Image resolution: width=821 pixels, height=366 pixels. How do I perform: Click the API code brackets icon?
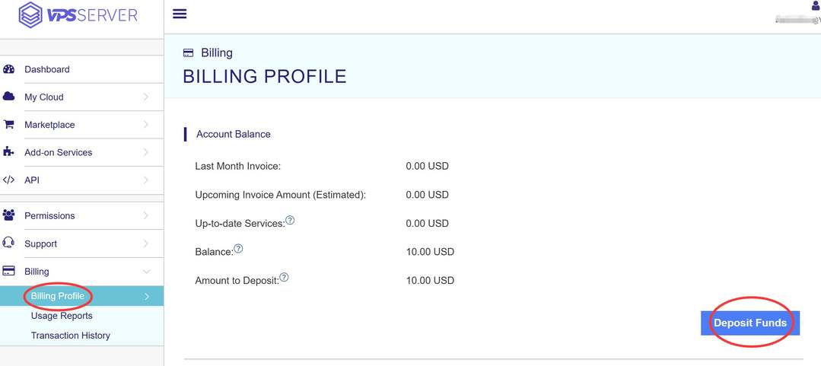click(8, 180)
